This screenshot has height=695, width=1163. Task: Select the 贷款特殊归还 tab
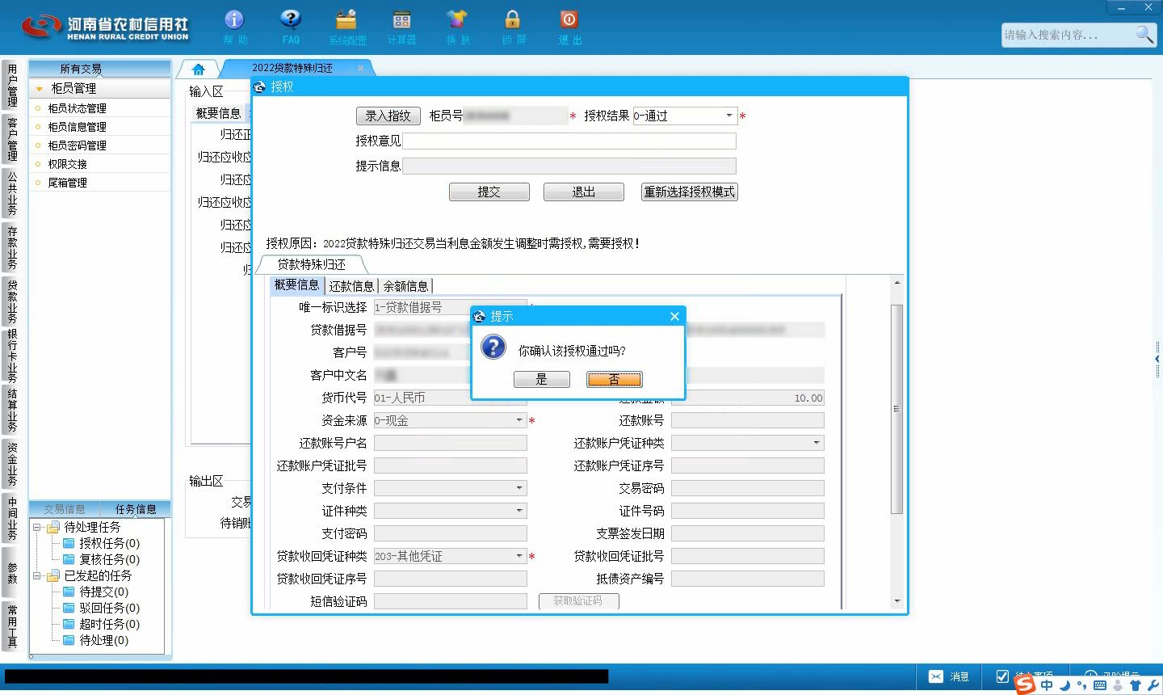(312, 264)
